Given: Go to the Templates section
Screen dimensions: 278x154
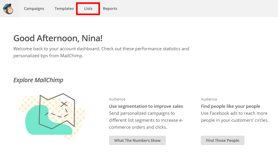Looking at the screenshot, I should (64, 8).
